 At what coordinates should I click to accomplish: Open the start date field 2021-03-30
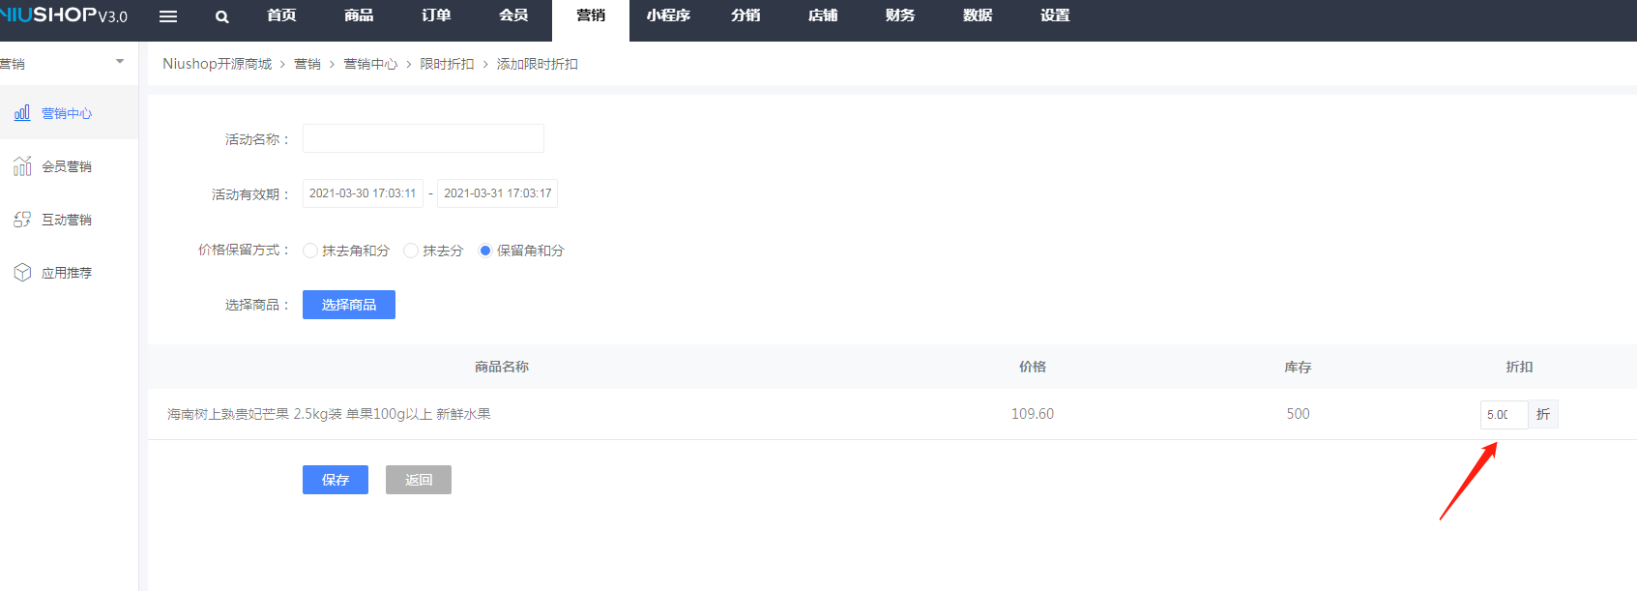[363, 193]
